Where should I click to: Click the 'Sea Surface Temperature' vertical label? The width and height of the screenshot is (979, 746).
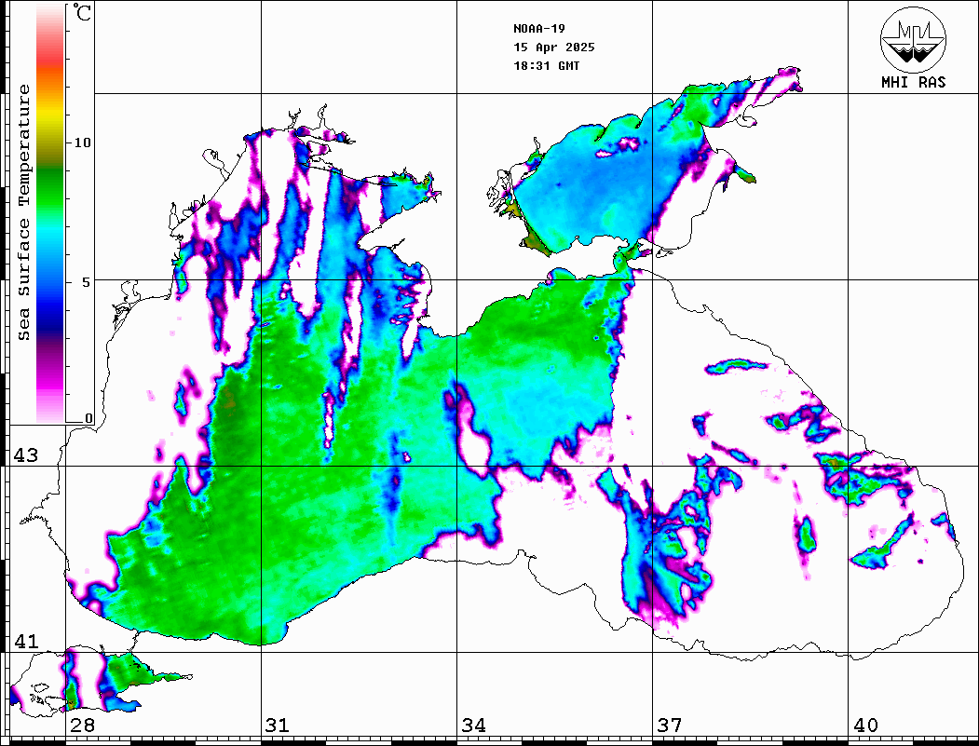pos(23,212)
